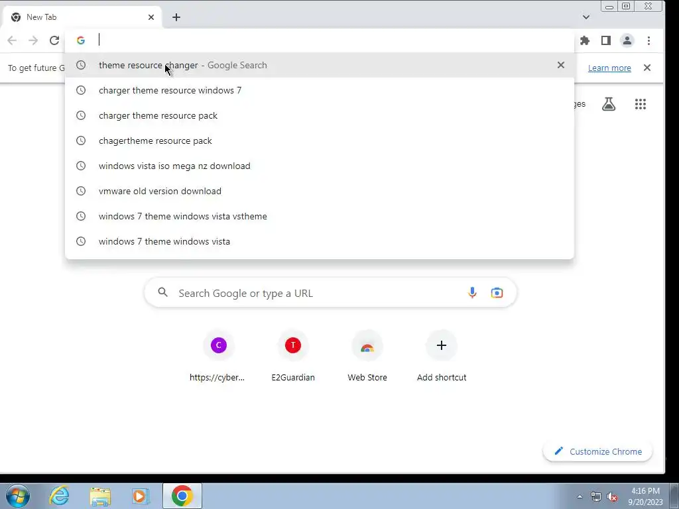Select 'windows 7 theme windows vista' suggestion
The width and height of the screenshot is (679, 509).
pos(320,241)
